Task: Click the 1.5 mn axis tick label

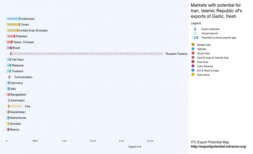Action: coord(93,141)
